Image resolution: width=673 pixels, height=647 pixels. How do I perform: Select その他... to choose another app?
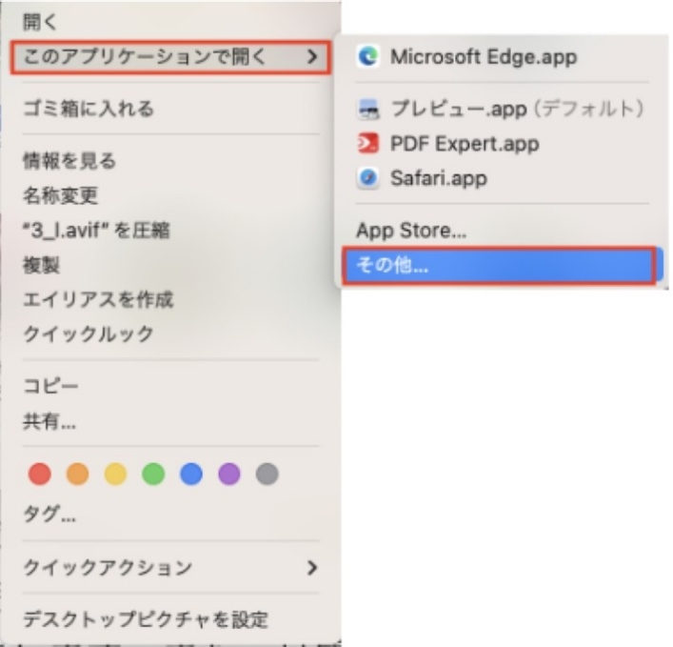[x=503, y=265]
